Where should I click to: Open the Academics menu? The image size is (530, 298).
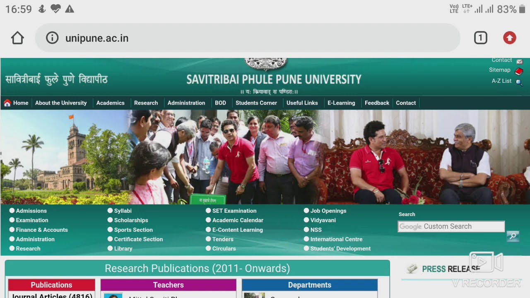tap(111, 103)
